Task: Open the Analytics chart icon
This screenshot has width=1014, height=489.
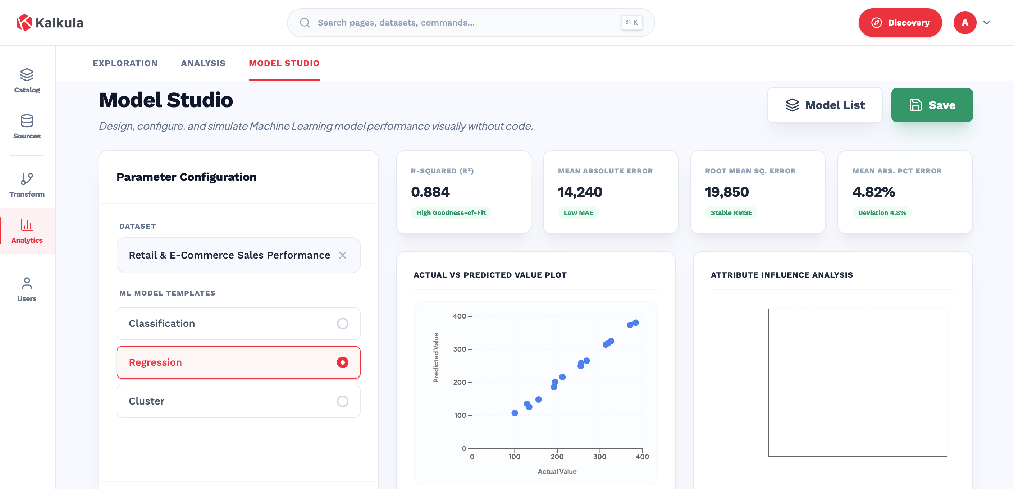Action: coord(27,225)
